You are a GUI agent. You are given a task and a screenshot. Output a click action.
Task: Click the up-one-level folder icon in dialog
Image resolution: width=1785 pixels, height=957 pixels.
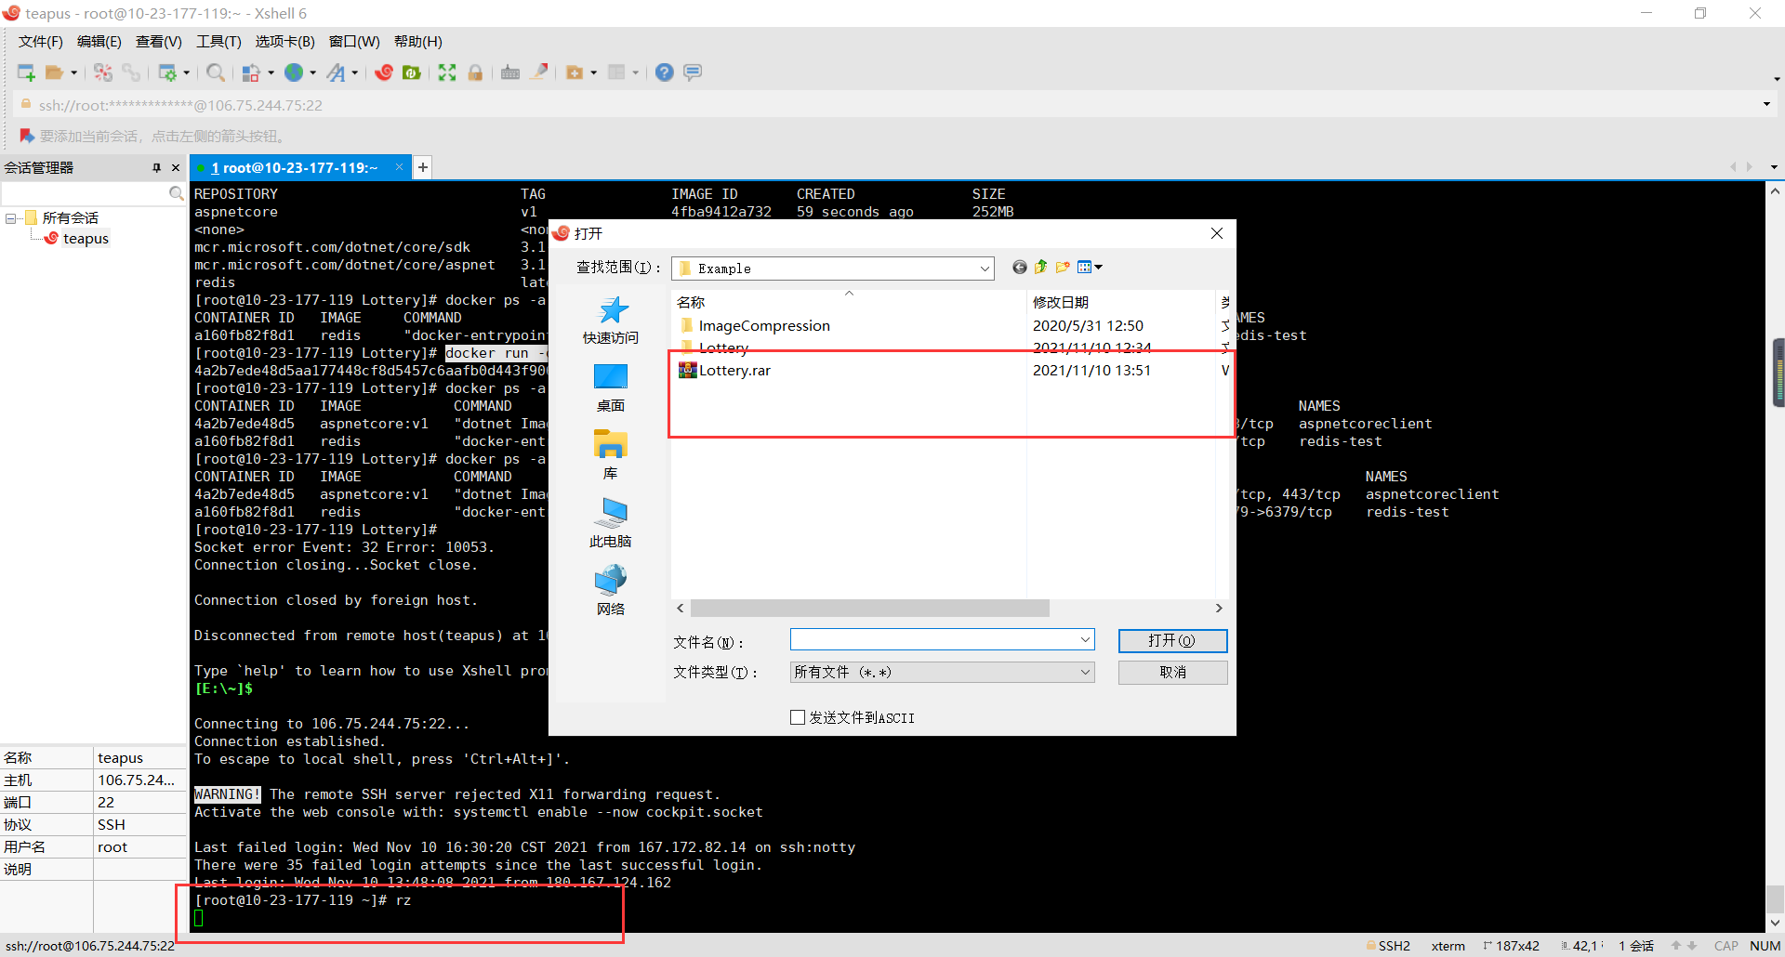pyautogui.click(x=1041, y=268)
